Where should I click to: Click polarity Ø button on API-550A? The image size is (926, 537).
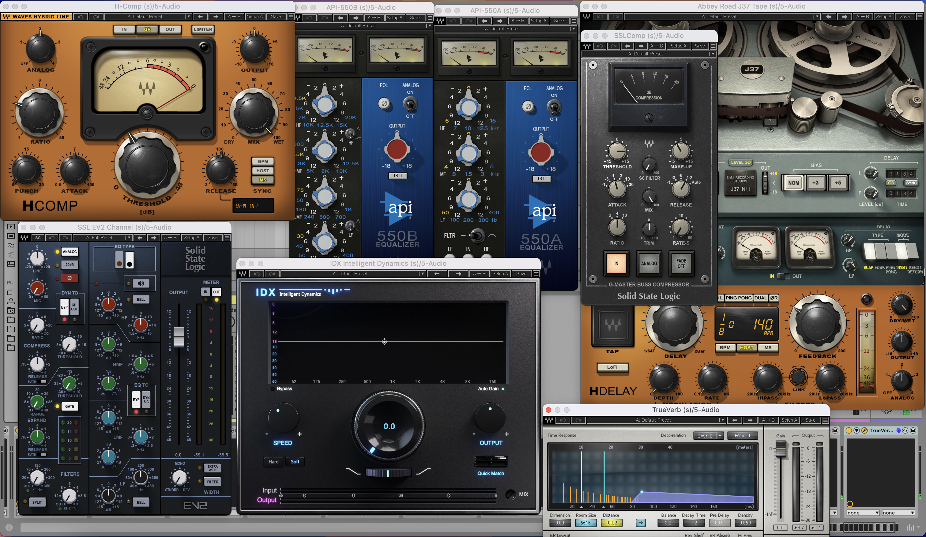click(x=528, y=107)
